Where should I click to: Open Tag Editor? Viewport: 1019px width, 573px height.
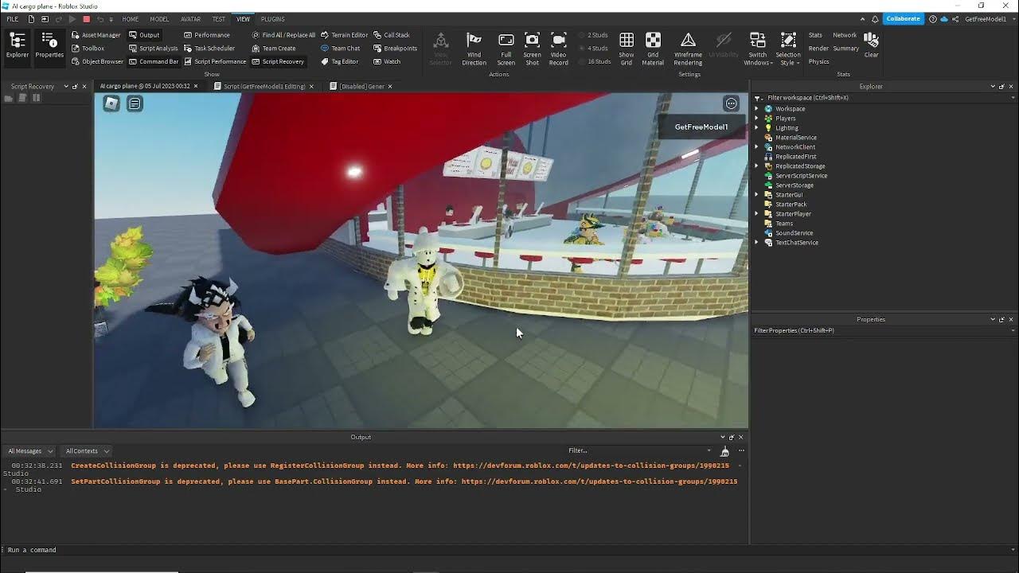click(x=339, y=61)
